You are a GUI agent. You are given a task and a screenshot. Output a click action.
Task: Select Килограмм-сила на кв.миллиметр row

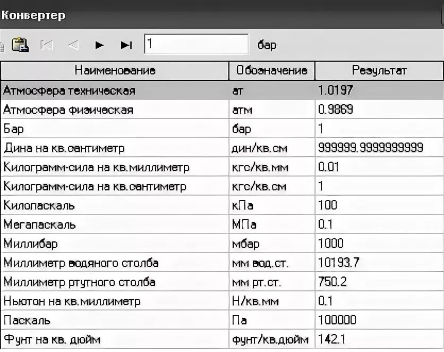tap(222, 167)
